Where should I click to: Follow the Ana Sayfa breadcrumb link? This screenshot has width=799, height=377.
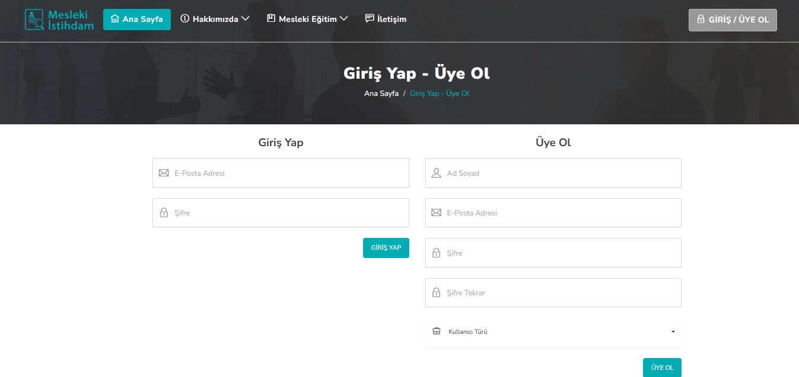[381, 94]
